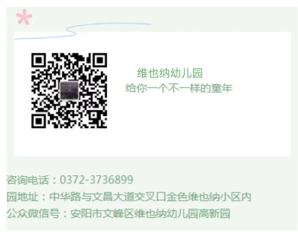
Task: Click the small QR alignment square near the bottom-right
Action: 93,115
